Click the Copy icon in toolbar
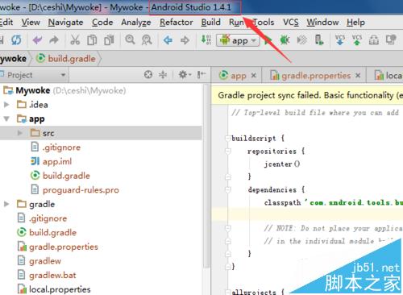403x295 pixels. [92, 40]
